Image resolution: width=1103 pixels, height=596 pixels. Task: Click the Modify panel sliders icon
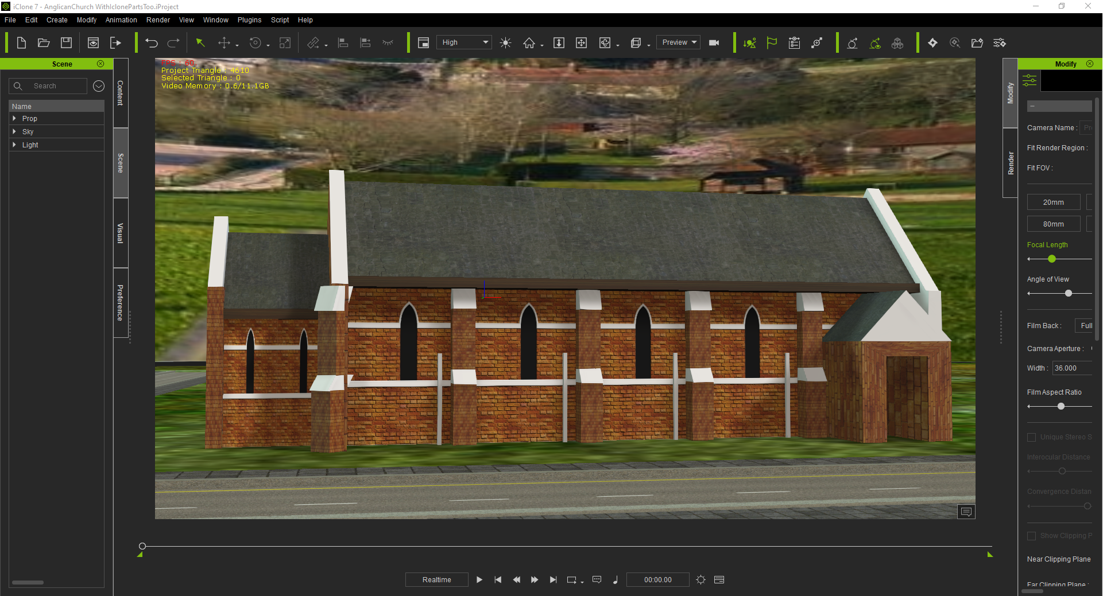tap(1030, 80)
